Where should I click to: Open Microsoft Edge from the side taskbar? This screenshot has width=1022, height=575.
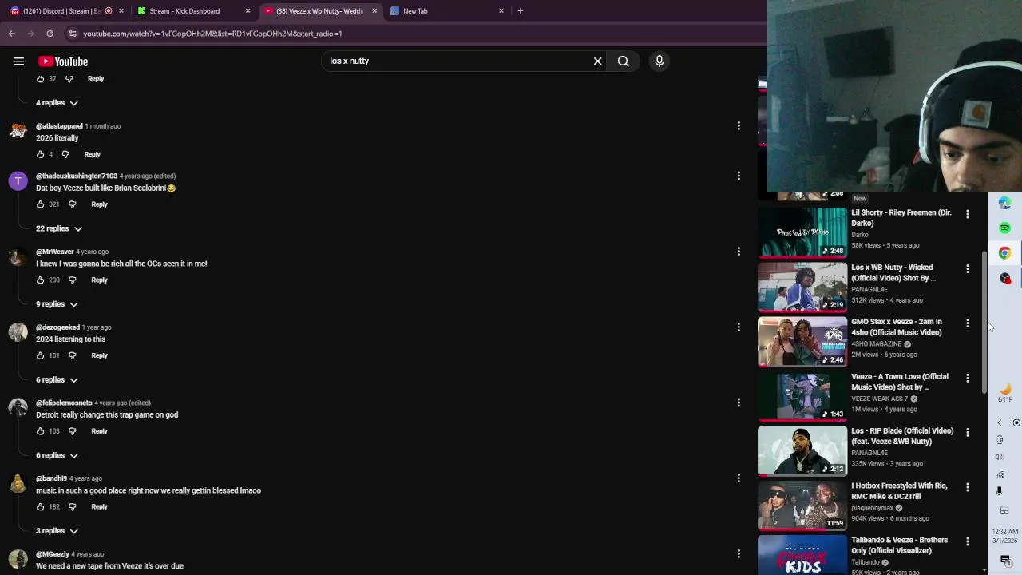pos(1005,204)
